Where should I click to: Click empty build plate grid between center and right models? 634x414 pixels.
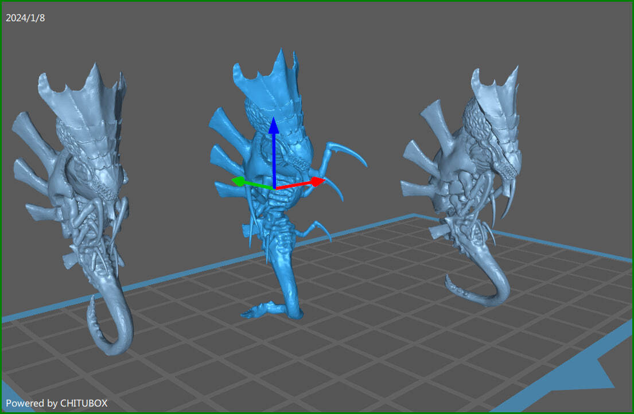[376, 275]
